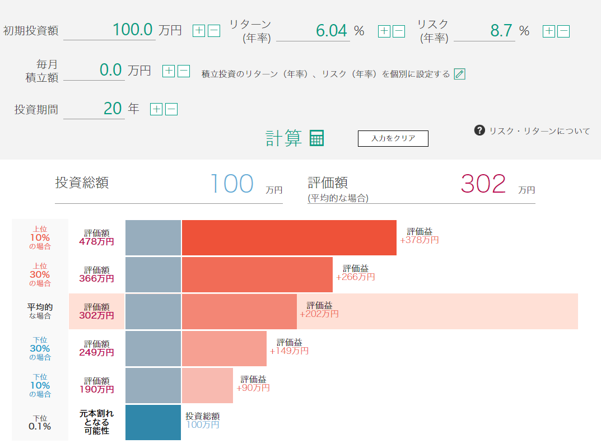Click the 入力をクリア button
Image resolution: width=601 pixels, height=448 pixels.
pos(393,138)
